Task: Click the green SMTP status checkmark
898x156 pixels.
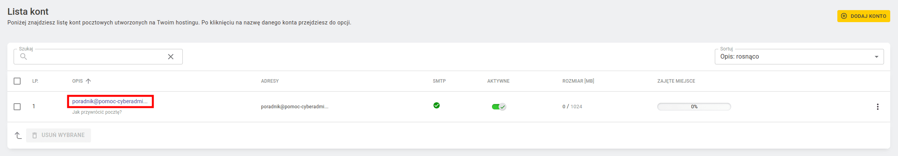Action: 436,105
